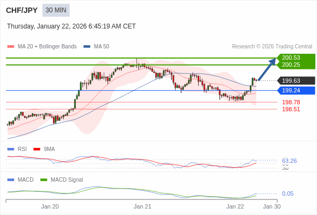Click the blue MA 50 legend swatch
Image resolution: width=317 pixels, height=215 pixels.
point(87,47)
